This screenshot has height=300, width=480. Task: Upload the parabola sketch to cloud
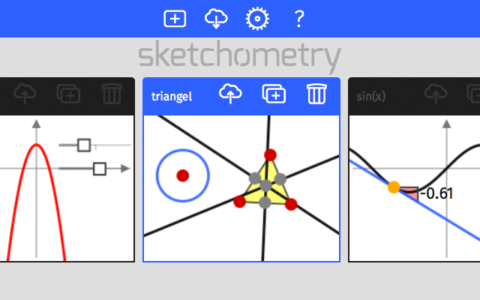[x=25, y=94]
